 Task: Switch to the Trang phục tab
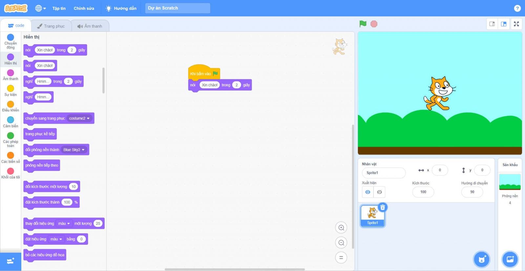pos(51,26)
